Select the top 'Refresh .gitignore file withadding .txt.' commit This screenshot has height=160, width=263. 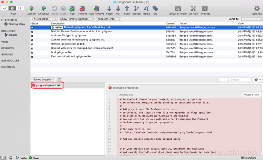point(147,27)
